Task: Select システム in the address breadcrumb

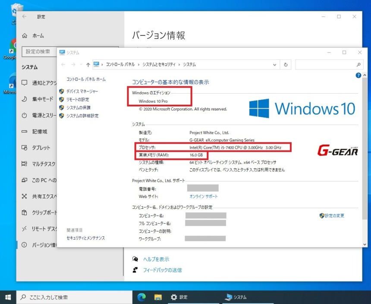Action: (189, 65)
